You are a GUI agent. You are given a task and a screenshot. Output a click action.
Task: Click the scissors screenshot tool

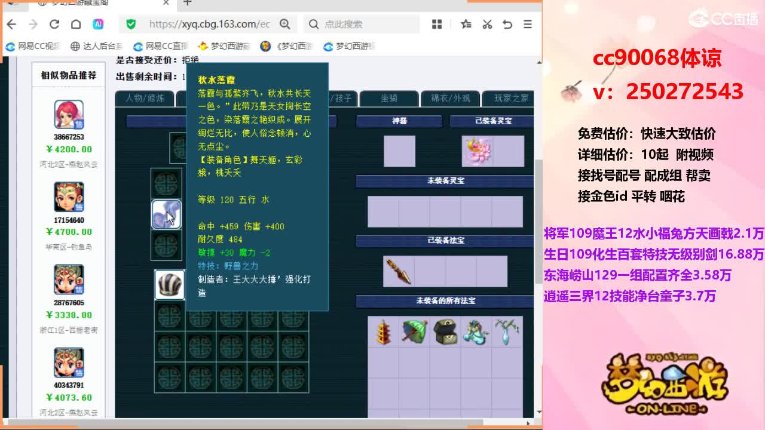tap(487, 24)
